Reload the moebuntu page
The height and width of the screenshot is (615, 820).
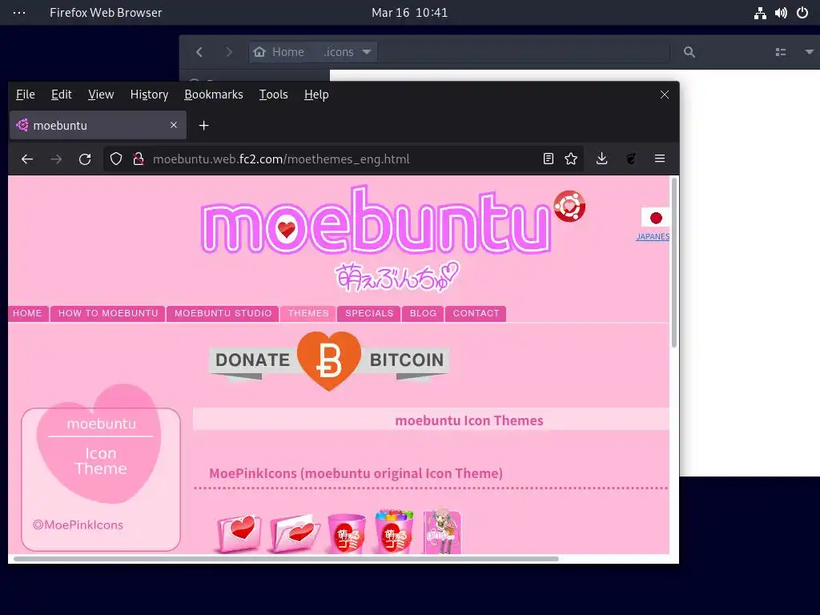tap(85, 159)
